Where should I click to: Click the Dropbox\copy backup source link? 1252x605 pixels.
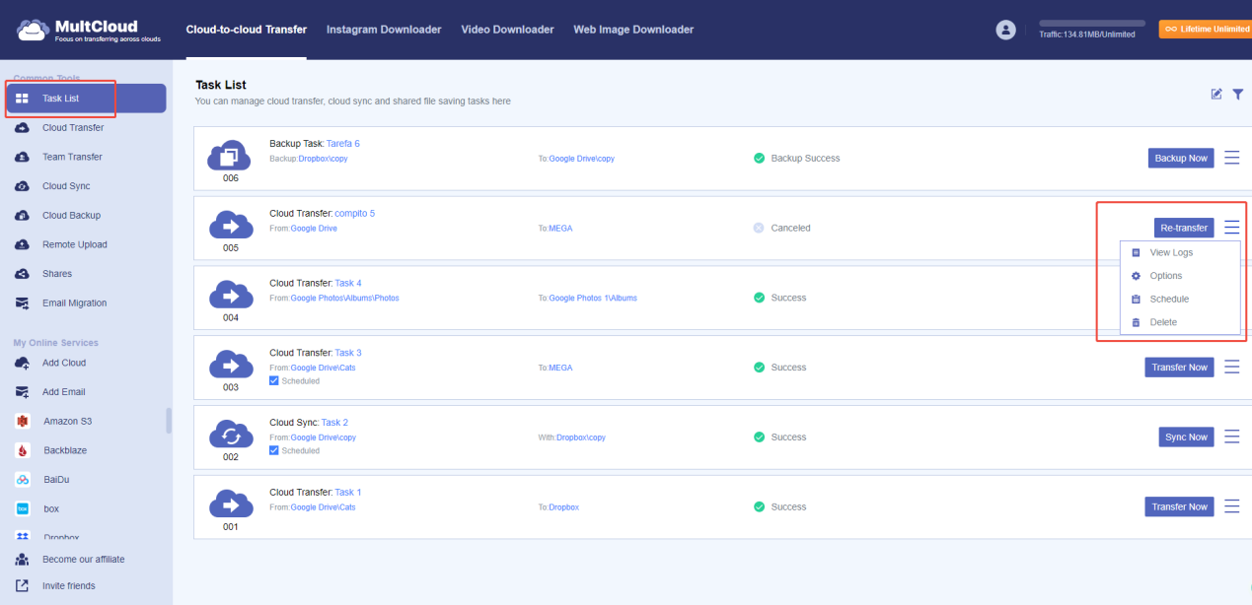[323, 159]
